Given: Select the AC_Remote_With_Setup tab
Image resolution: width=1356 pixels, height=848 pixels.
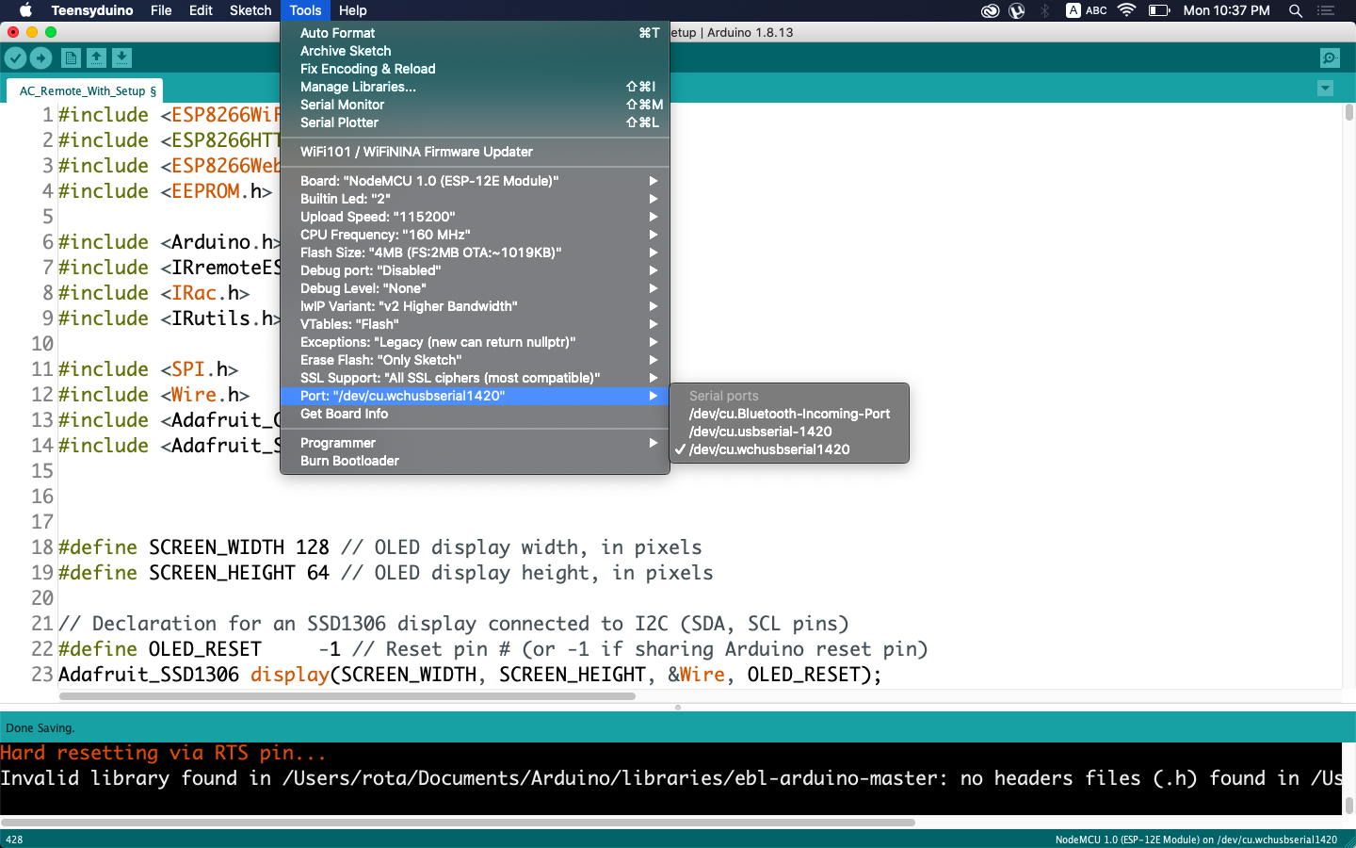Looking at the screenshot, I should tap(86, 90).
